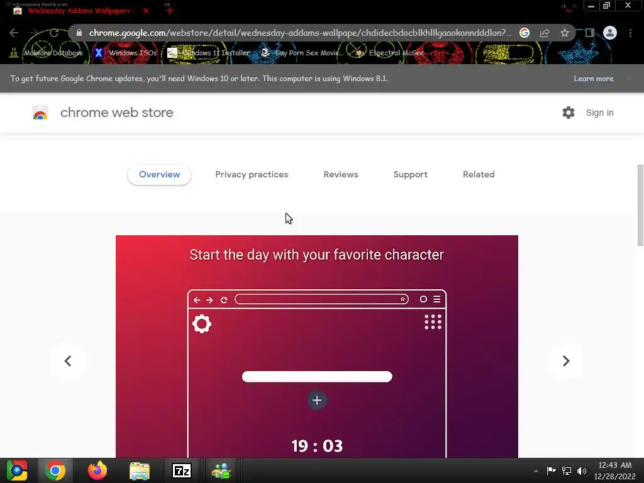Bookmark this page with the star icon

(x=565, y=33)
